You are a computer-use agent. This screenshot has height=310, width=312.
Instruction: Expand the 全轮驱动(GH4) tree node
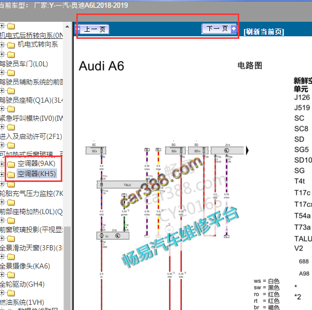tap(2, 275)
